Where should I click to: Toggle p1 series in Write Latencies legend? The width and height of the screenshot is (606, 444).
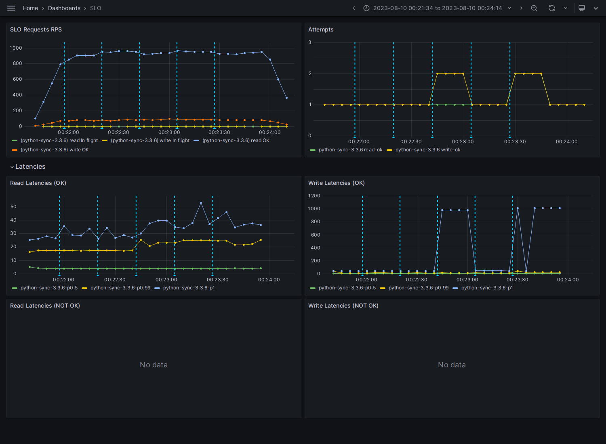click(x=487, y=288)
